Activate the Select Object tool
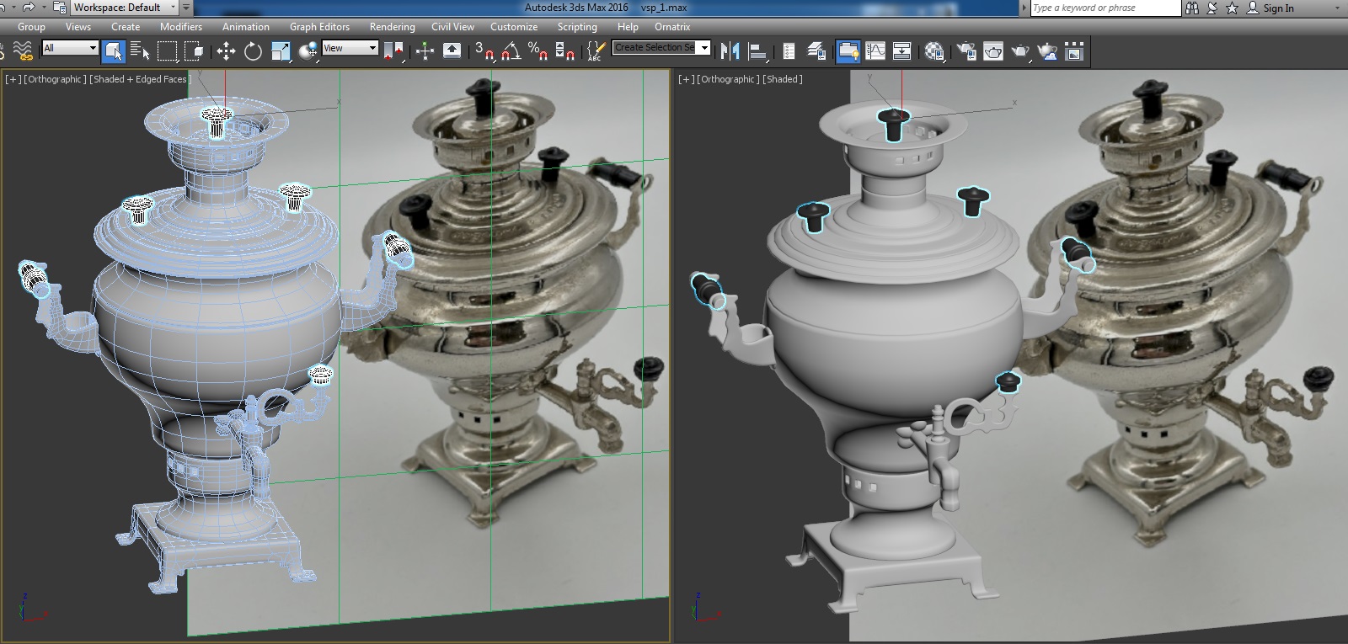This screenshot has width=1348, height=644. (113, 51)
